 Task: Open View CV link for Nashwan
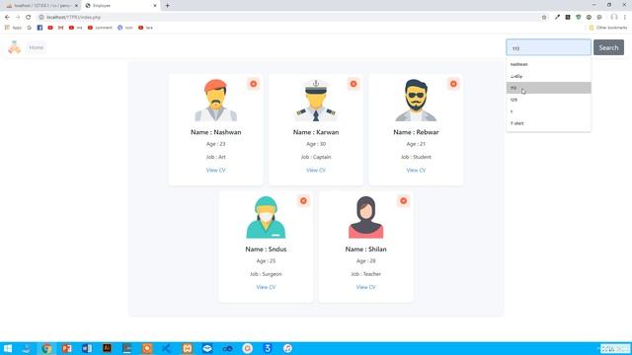215,171
